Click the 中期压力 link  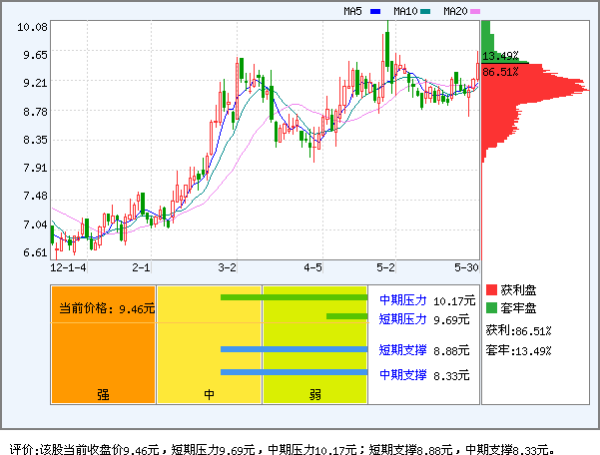[x=403, y=300]
